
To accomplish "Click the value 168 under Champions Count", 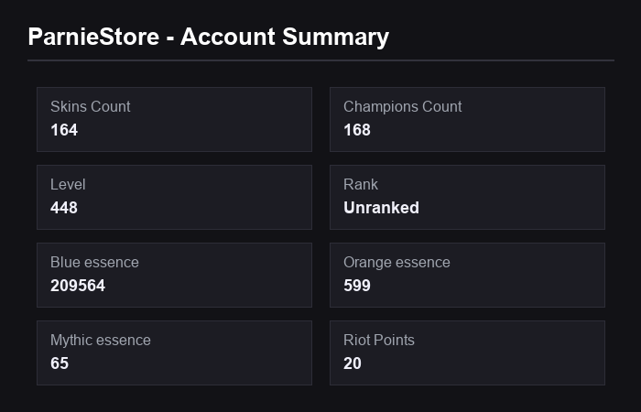I will pyautogui.click(x=357, y=130).
